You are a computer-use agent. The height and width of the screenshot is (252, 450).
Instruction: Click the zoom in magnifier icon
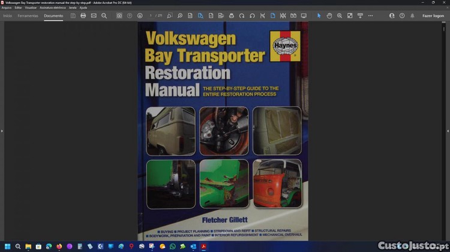coord(340,16)
